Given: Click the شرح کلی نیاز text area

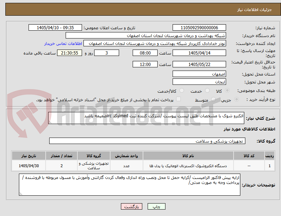Looking at the screenshot, I should tap(146, 118).
